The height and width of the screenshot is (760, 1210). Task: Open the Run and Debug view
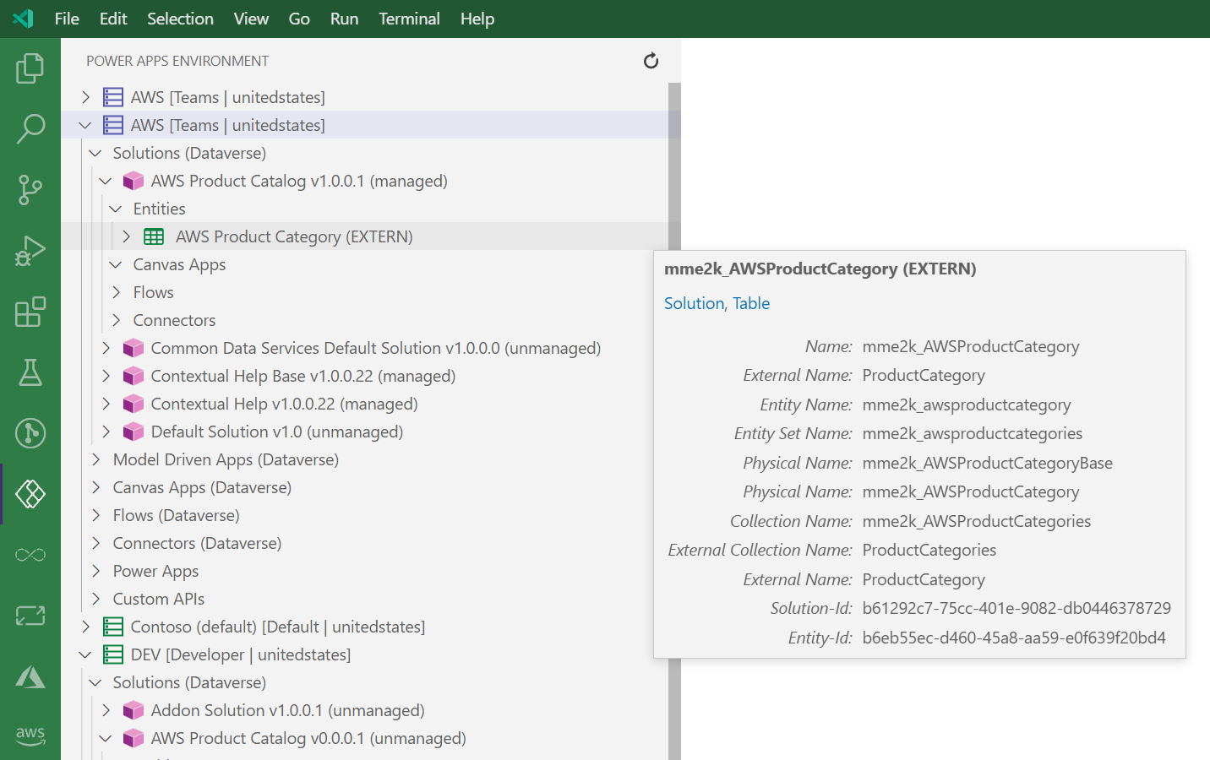pos(30,251)
